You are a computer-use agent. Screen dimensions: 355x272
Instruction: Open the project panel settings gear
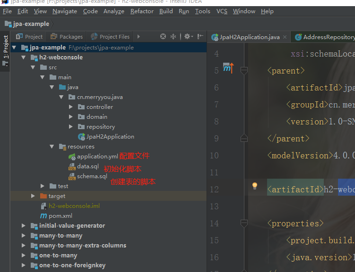(188, 36)
